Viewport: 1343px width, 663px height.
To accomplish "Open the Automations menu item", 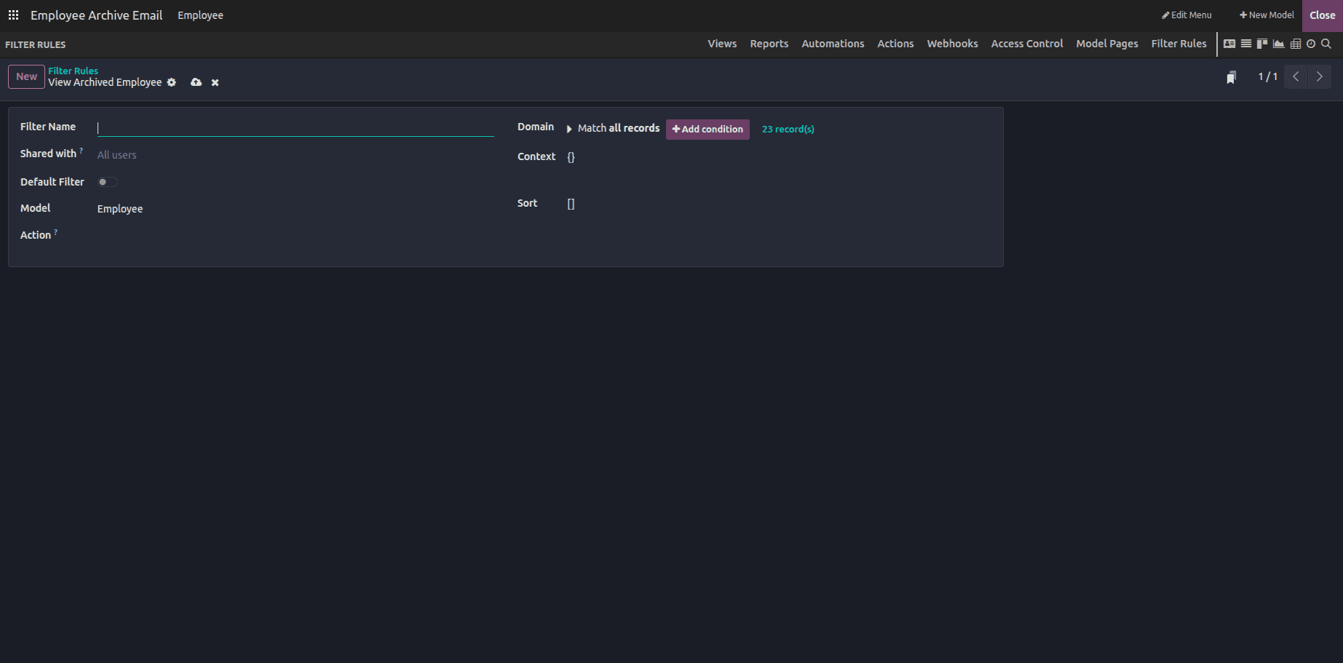I will pyautogui.click(x=832, y=44).
